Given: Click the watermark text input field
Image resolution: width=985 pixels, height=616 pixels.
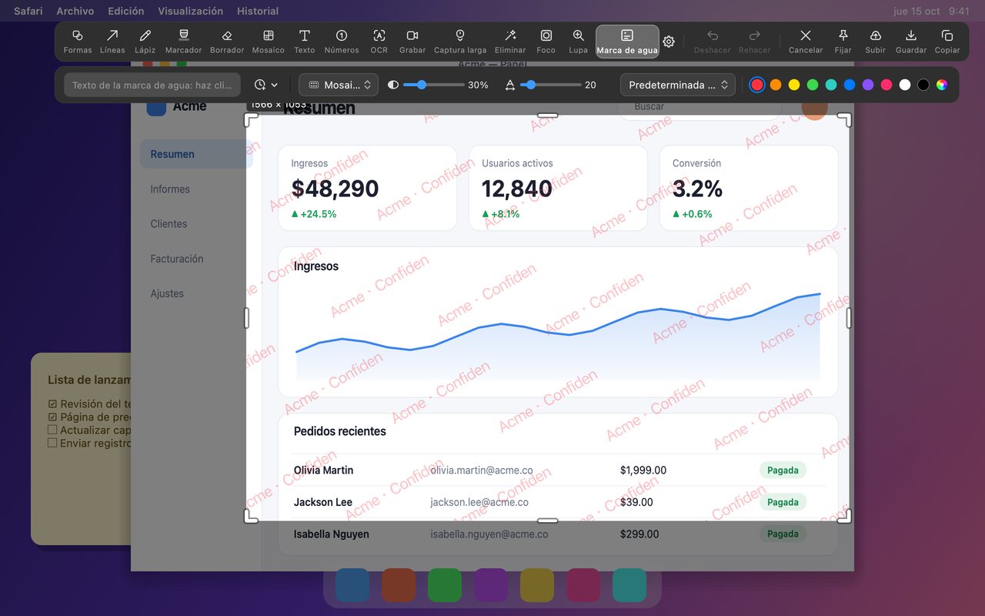Looking at the screenshot, I should pyautogui.click(x=152, y=85).
